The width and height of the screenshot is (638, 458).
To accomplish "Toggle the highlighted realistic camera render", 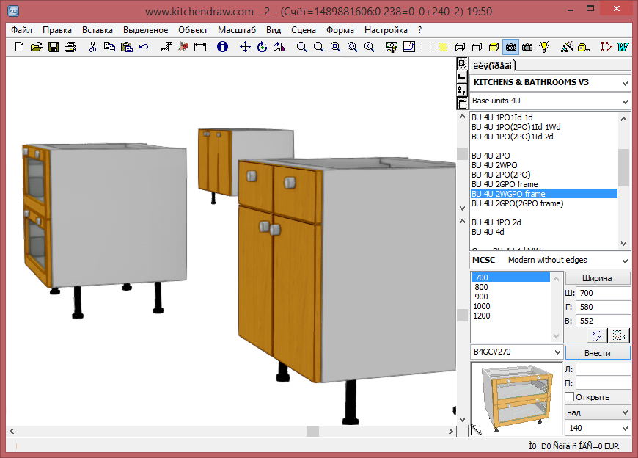I will tap(510, 47).
